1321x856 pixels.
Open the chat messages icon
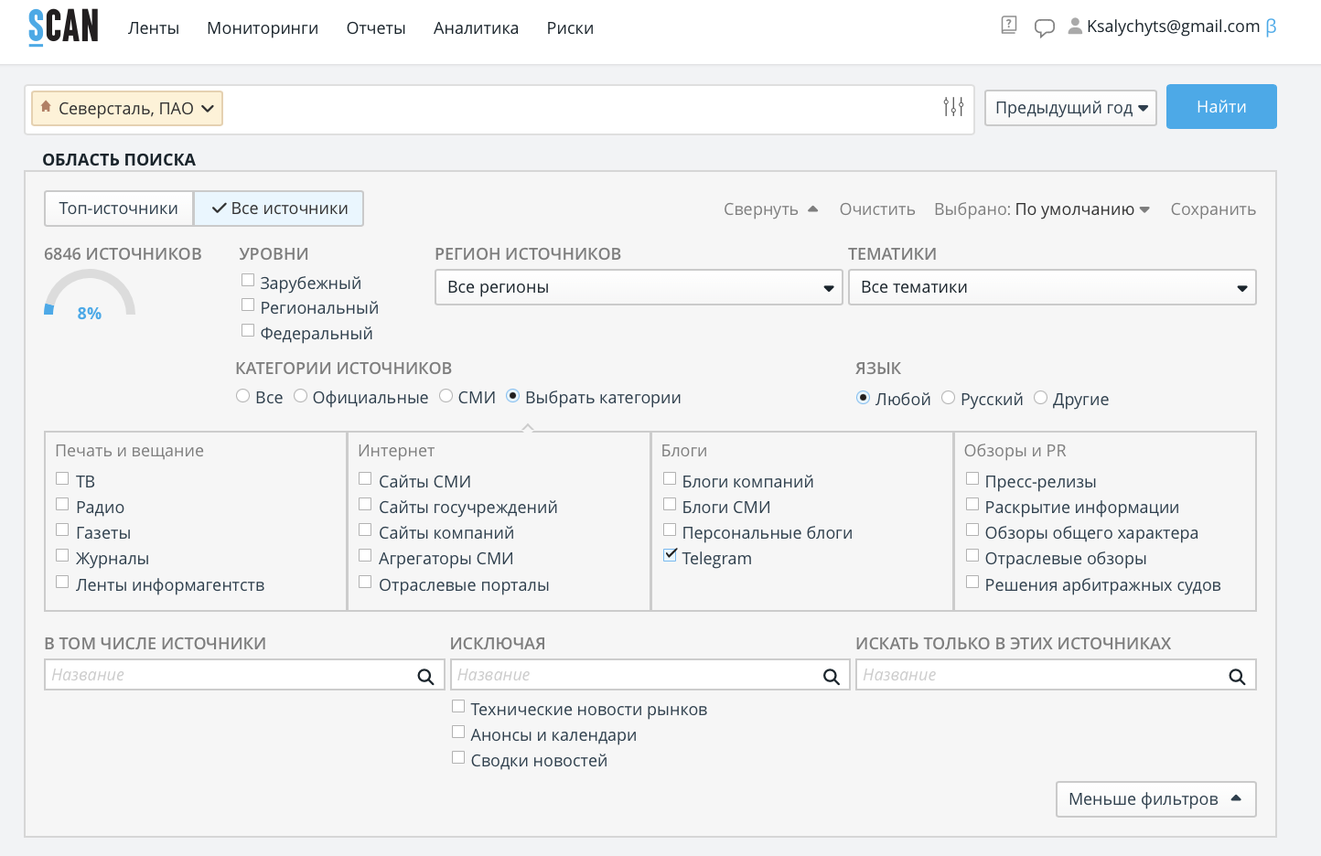coord(1044,27)
